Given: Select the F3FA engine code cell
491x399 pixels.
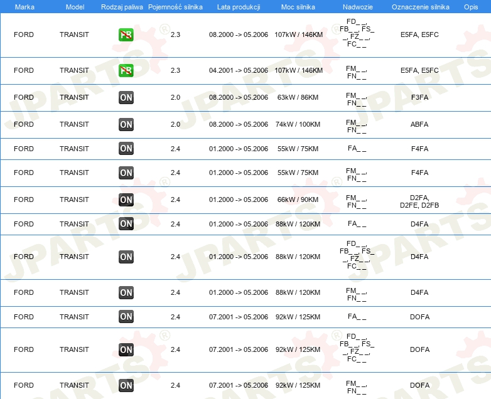Looking at the screenshot, I should point(419,98).
